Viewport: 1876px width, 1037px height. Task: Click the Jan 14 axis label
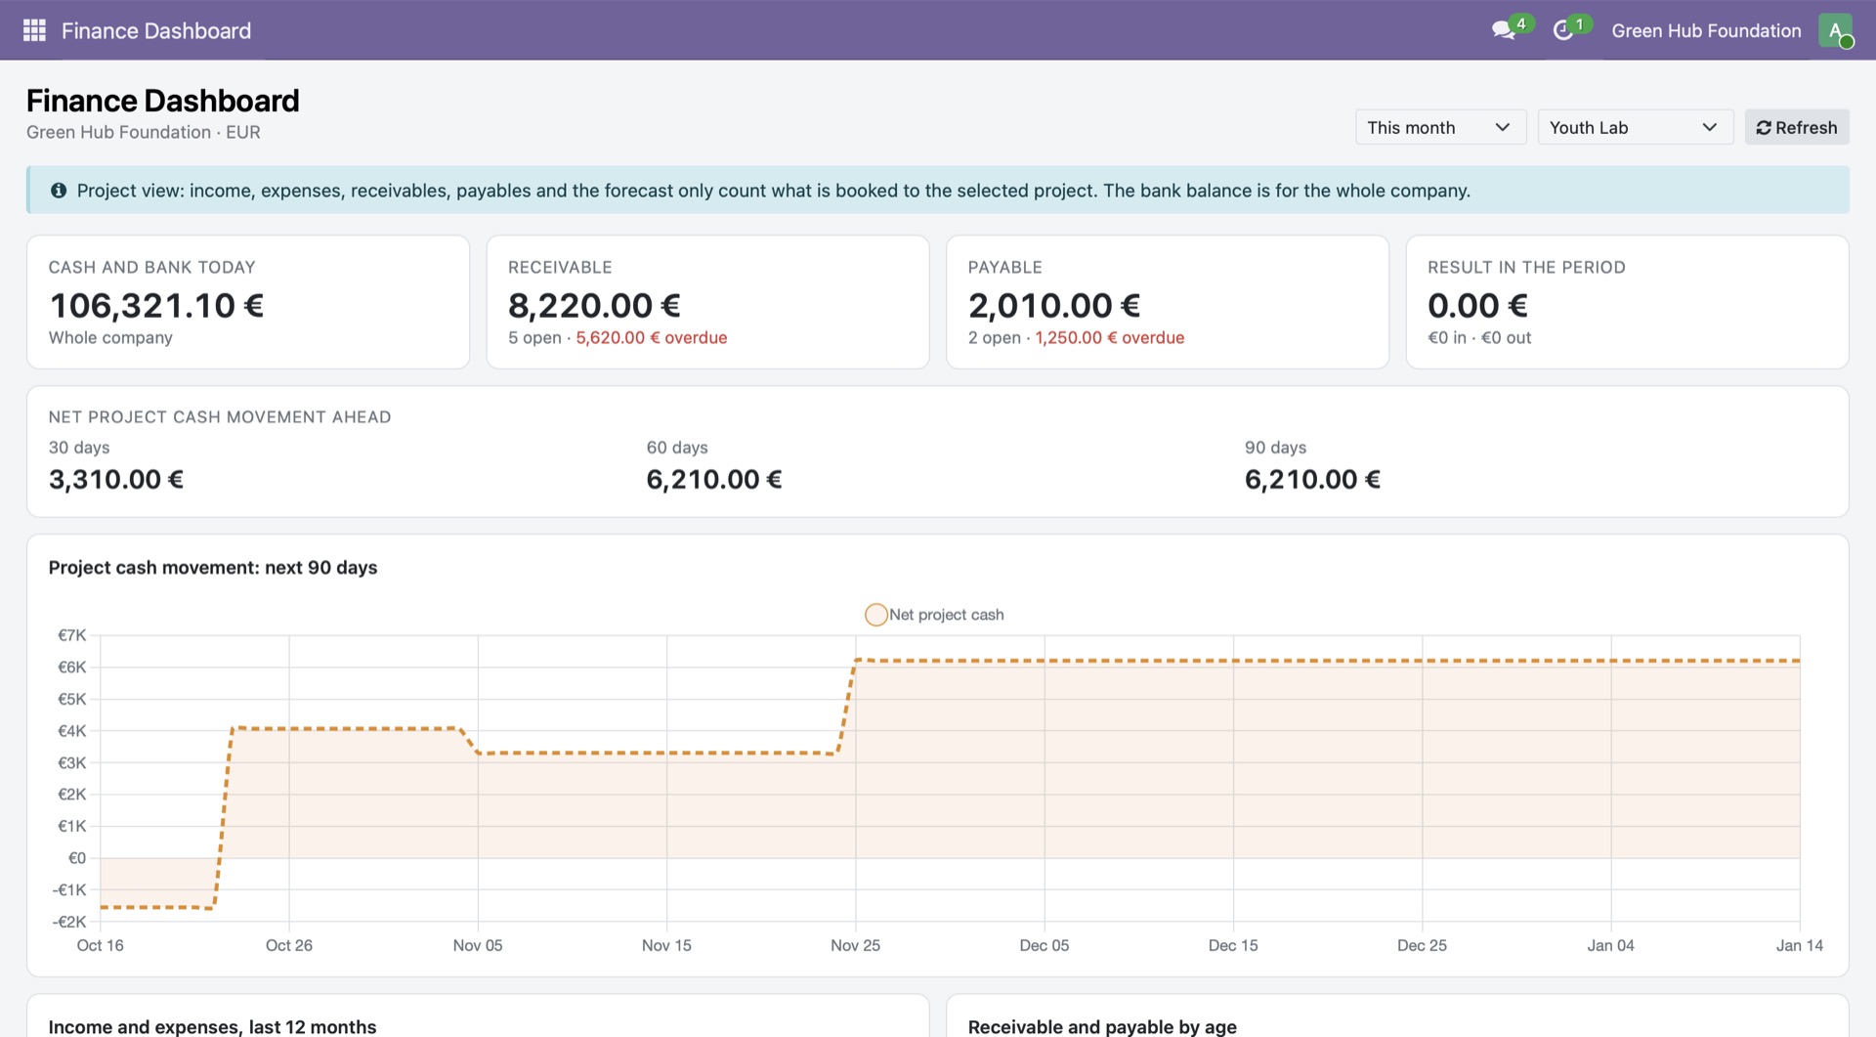pyautogui.click(x=1799, y=946)
